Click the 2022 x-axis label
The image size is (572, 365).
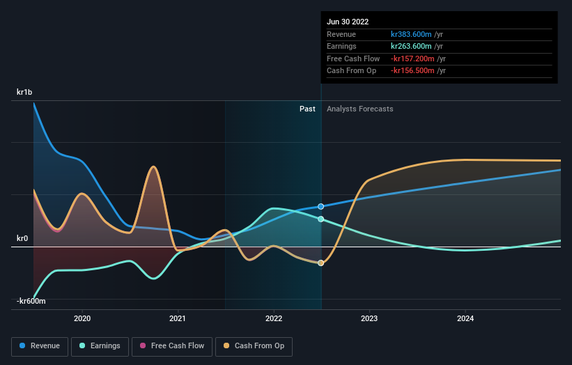(274, 318)
